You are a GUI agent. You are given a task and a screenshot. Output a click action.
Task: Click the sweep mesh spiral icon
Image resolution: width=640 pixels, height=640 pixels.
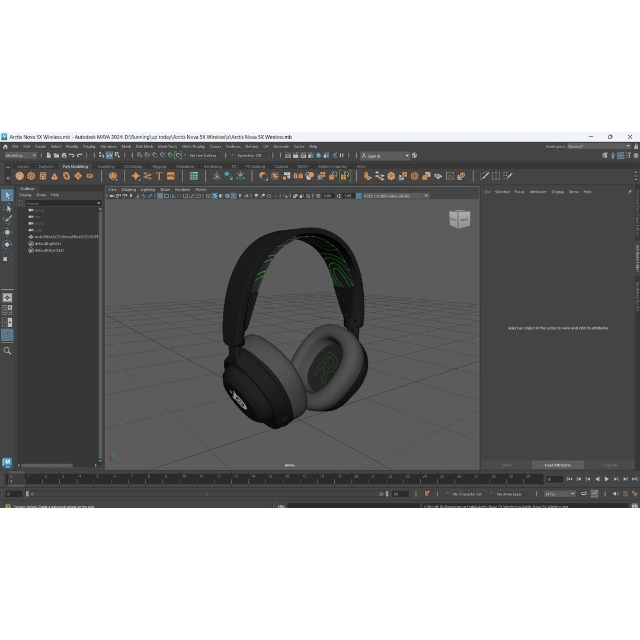click(148, 176)
